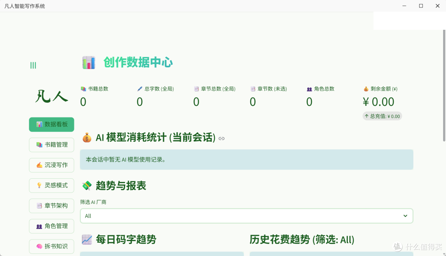Viewport: 446px width, 256px height.
Task: Click the 本会话中暂无 AI 模型使用记录 notice
Action: [246, 160]
